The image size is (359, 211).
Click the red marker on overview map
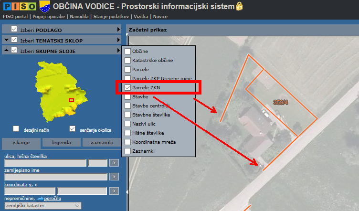click(71, 100)
